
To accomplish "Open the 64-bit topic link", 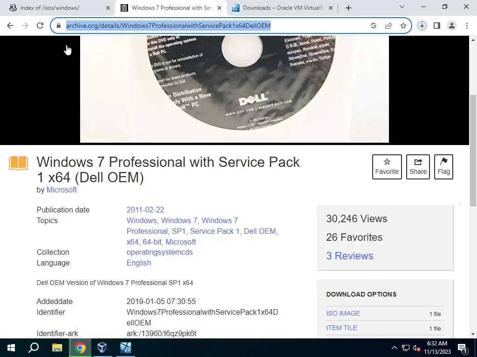I will point(152,242).
